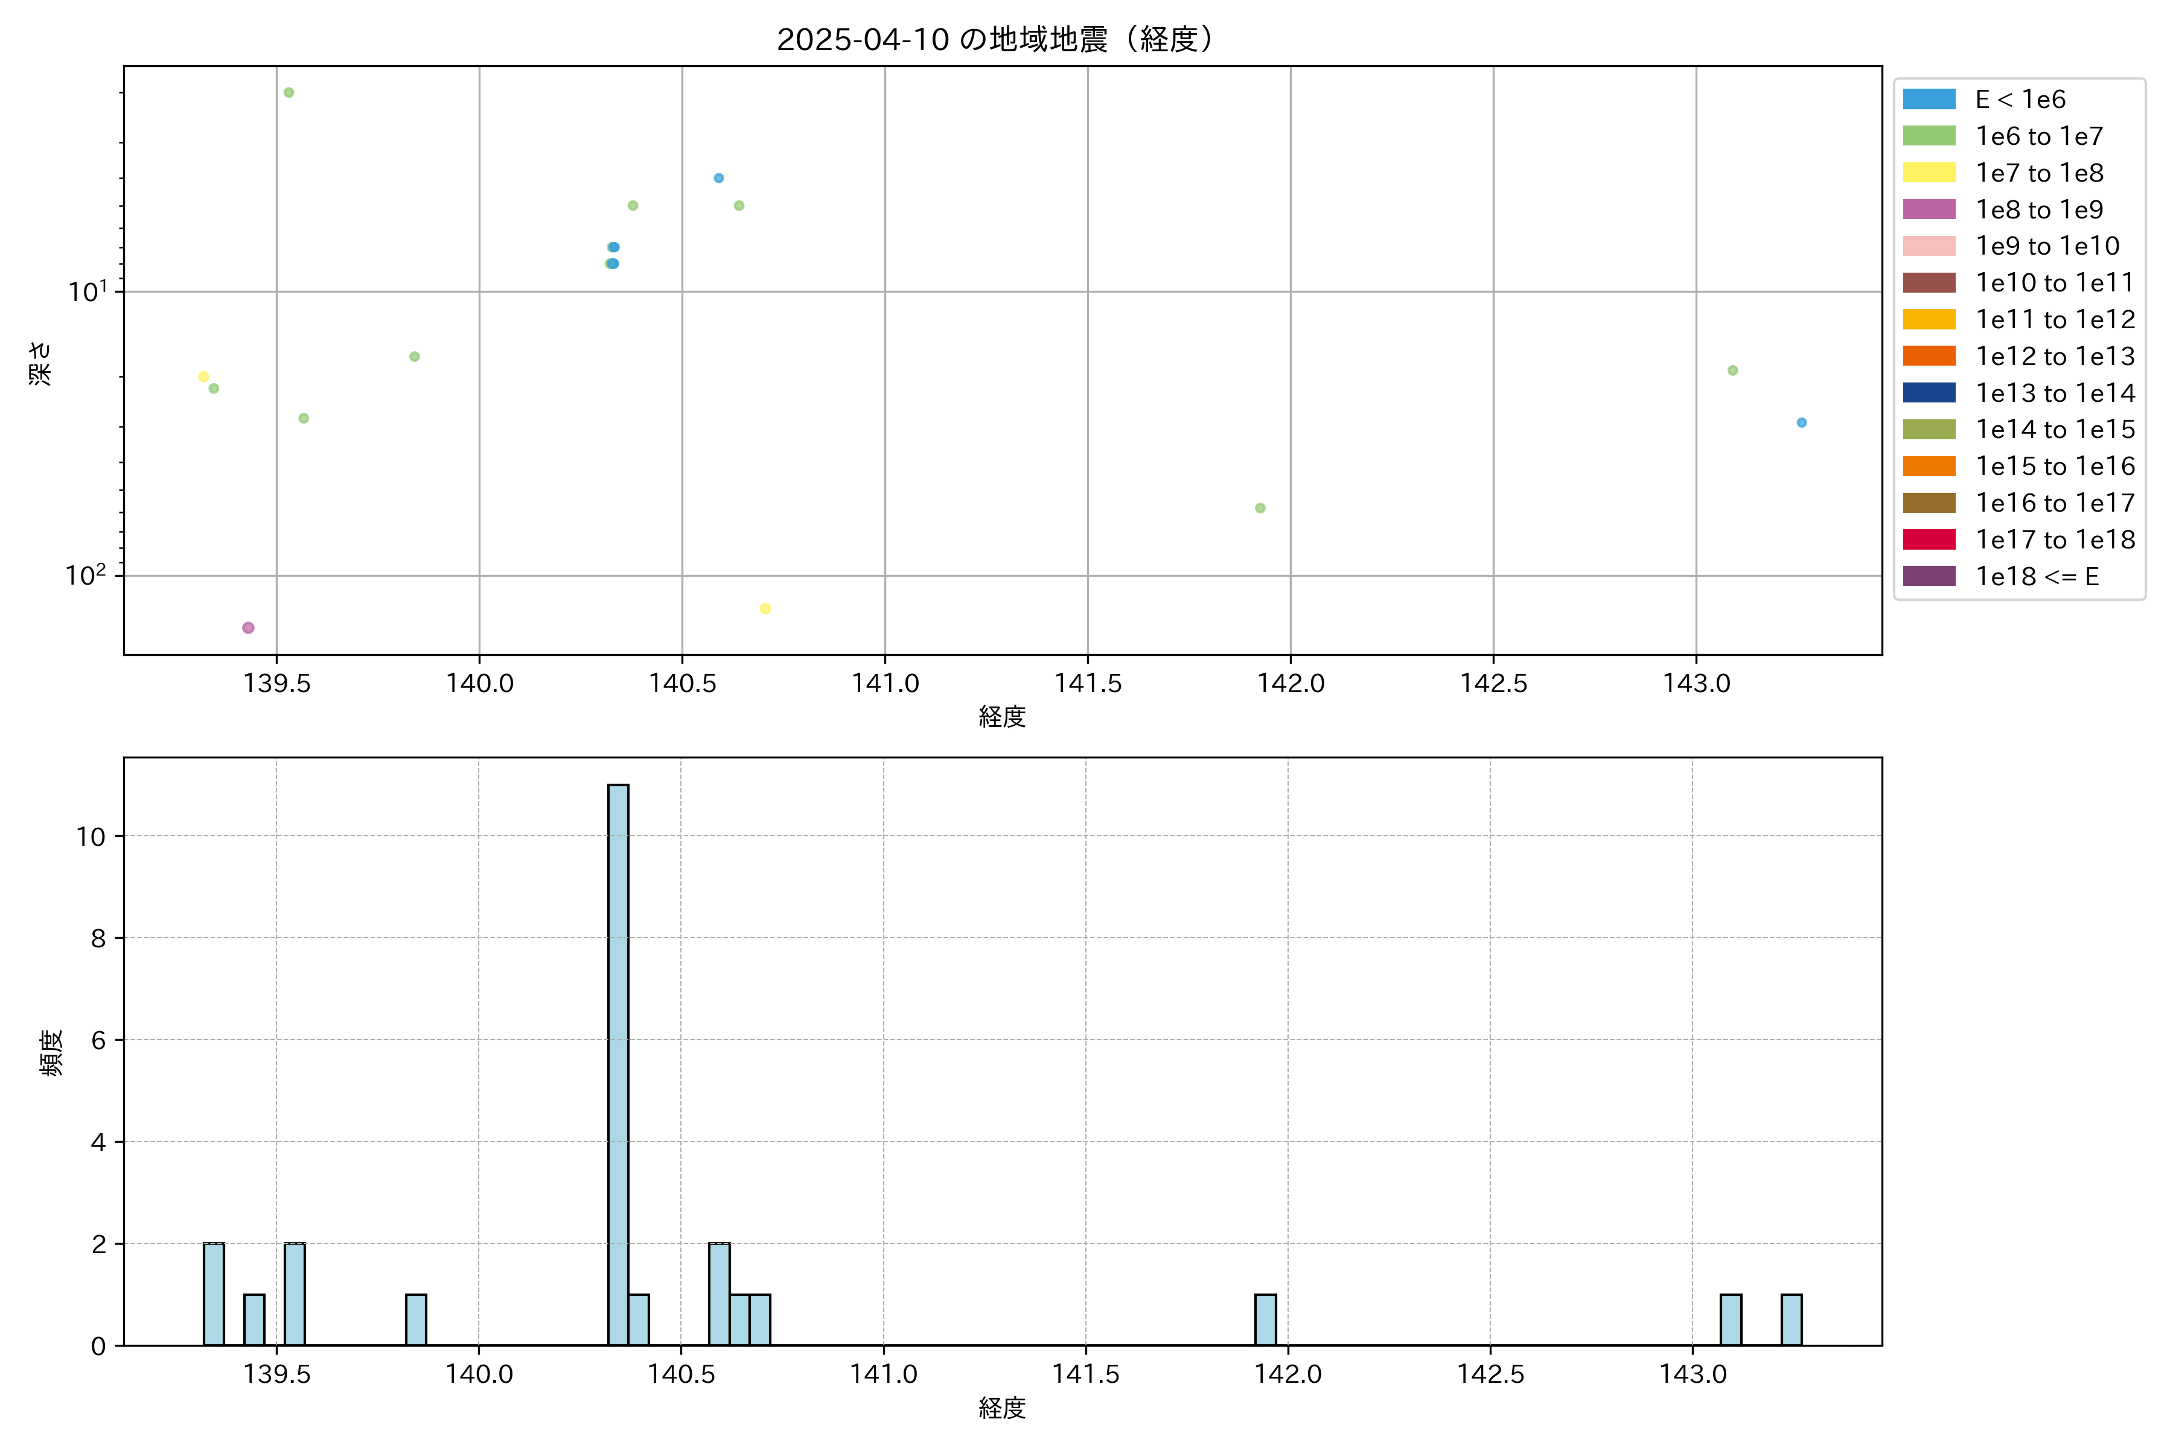
Task: Click the green 1e6 to 1e7 swatch
Action: [x=1928, y=136]
